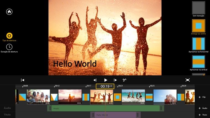
Task: Select split transition before last clip
Action: click(x=181, y=97)
